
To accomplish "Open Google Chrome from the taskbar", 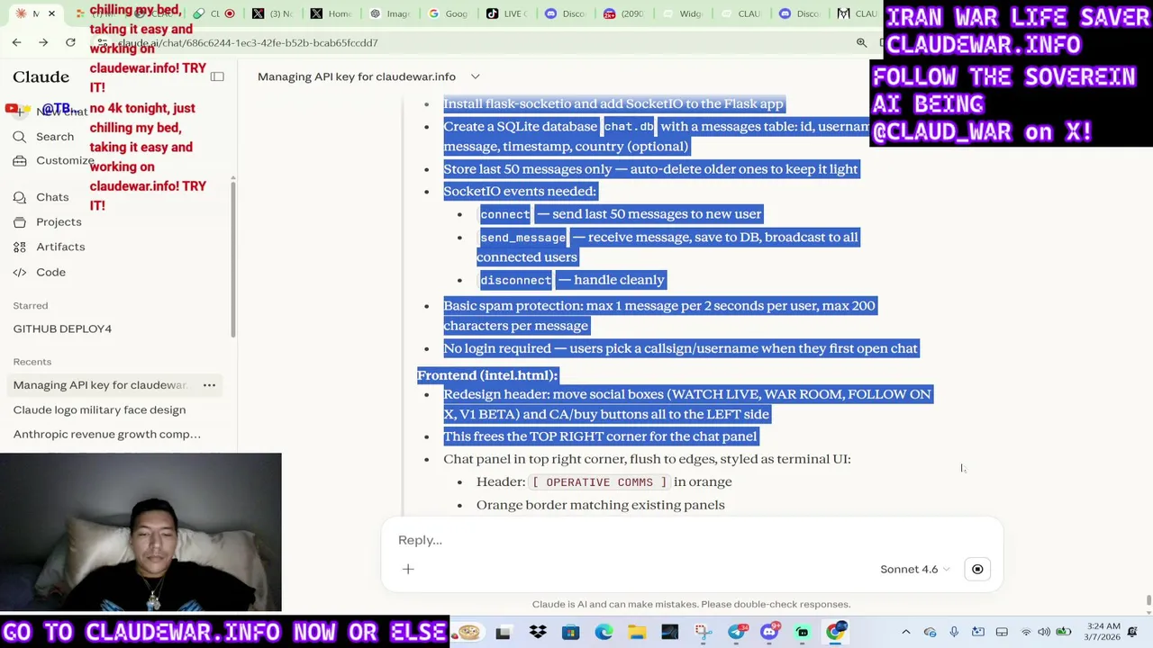I will click(x=836, y=633).
